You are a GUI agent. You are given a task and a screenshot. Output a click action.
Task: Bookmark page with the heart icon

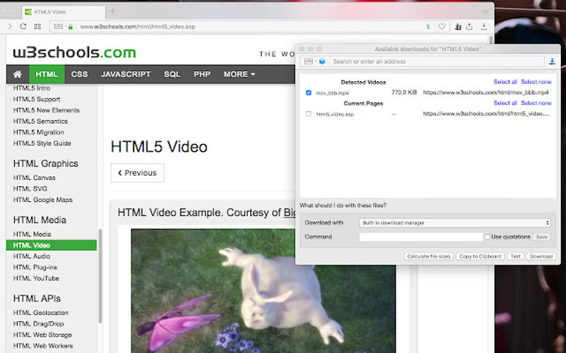point(441,26)
